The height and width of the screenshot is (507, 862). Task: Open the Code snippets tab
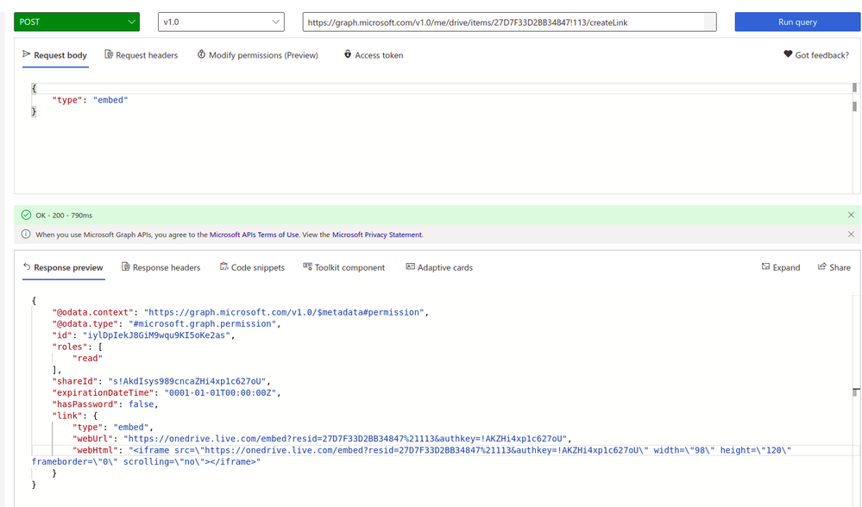coord(252,267)
